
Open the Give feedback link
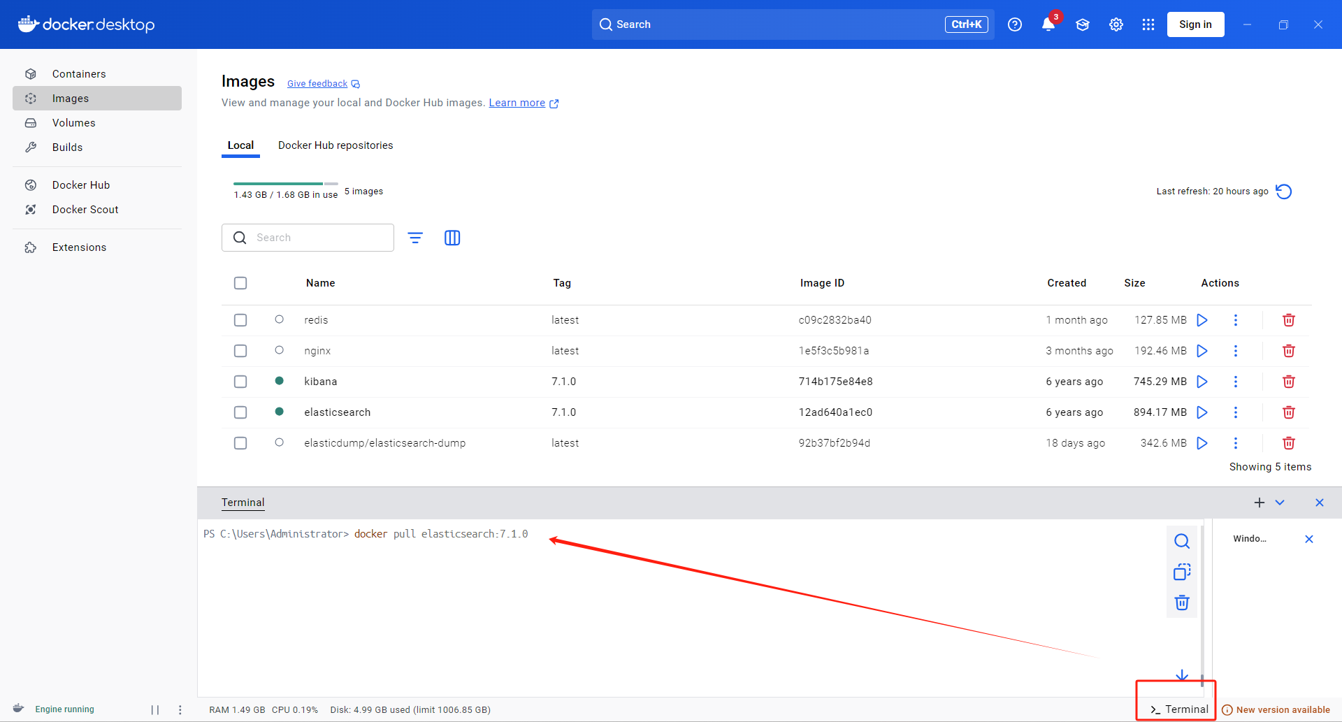coord(324,84)
